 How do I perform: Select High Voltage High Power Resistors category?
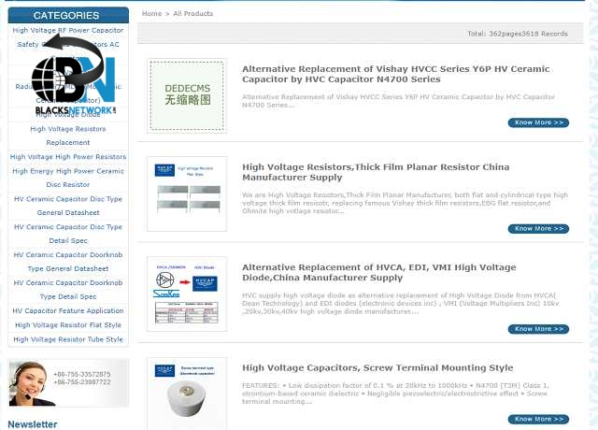[x=68, y=157]
